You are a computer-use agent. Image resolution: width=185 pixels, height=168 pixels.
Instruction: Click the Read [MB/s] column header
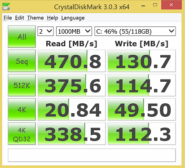71,44
